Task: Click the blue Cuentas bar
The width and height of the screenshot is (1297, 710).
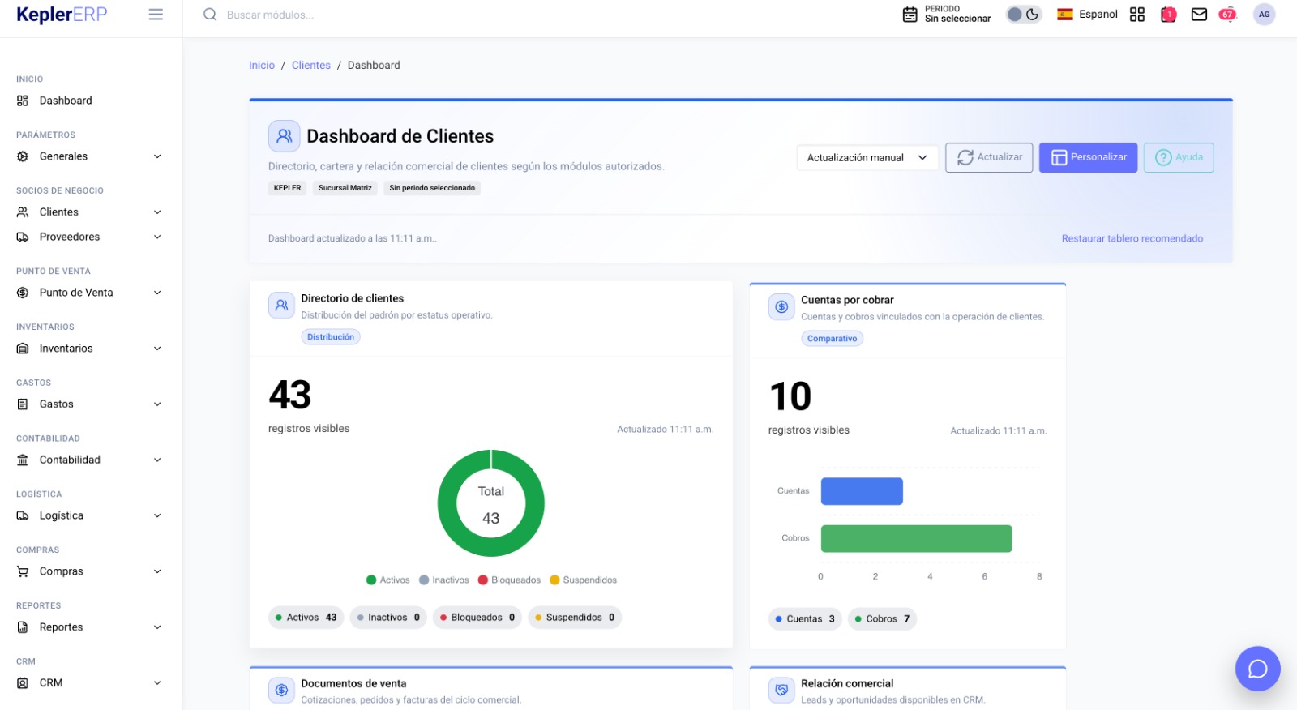Action: point(862,491)
